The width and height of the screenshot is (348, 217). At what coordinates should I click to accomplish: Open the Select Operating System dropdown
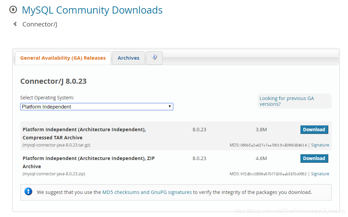pos(96,106)
